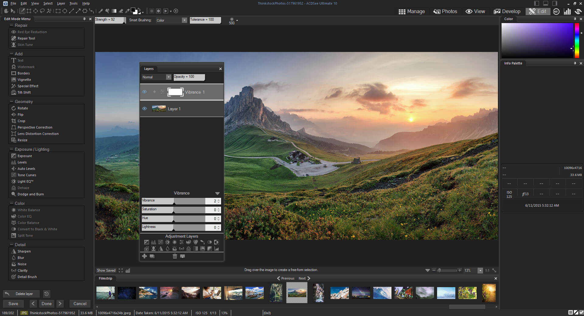Viewport: 584px width, 316px height.
Task: Pin the Color panel
Action: tap(575, 19)
